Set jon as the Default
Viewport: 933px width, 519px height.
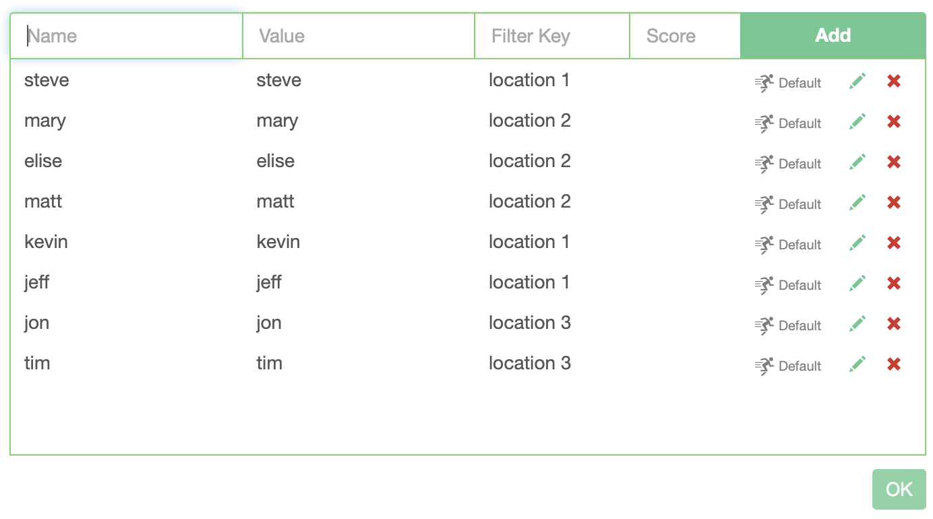(x=787, y=326)
